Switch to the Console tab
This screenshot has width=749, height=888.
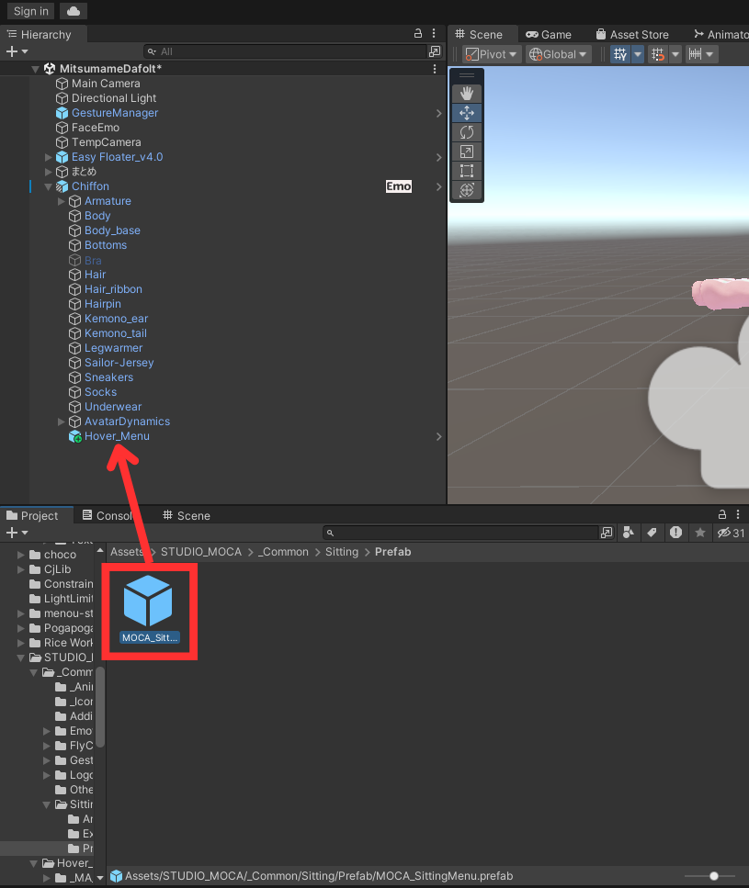pyautogui.click(x=108, y=515)
